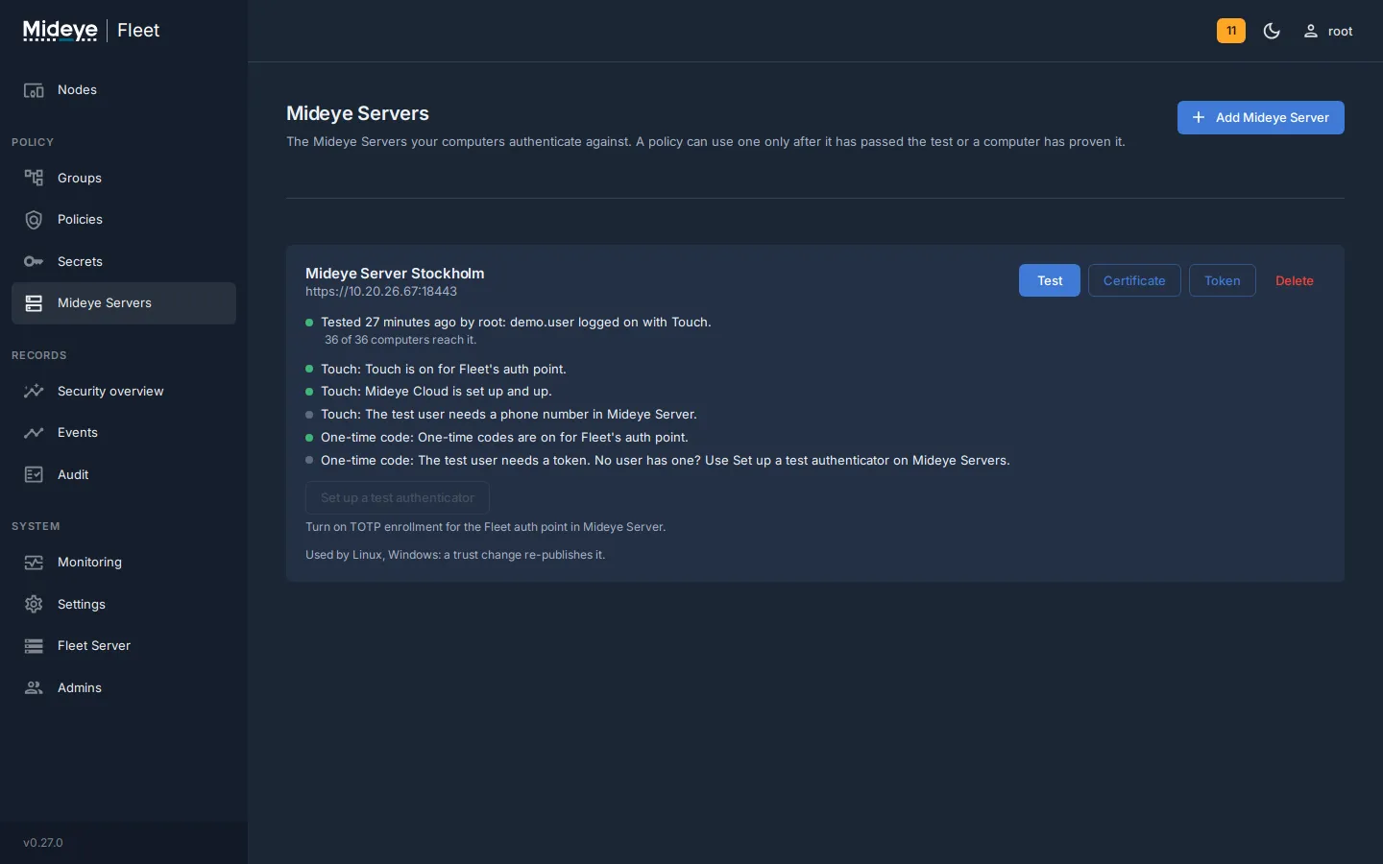Open the orange notification badge showing 11

[x=1231, y=31]
